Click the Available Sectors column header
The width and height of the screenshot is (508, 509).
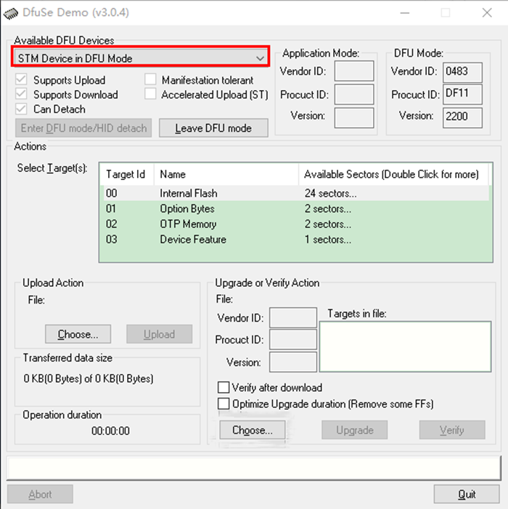(393, 174)
